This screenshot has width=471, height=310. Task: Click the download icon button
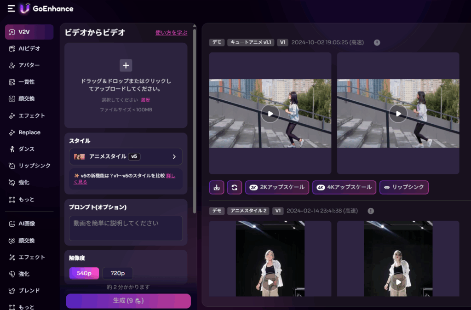pos(217,187)
